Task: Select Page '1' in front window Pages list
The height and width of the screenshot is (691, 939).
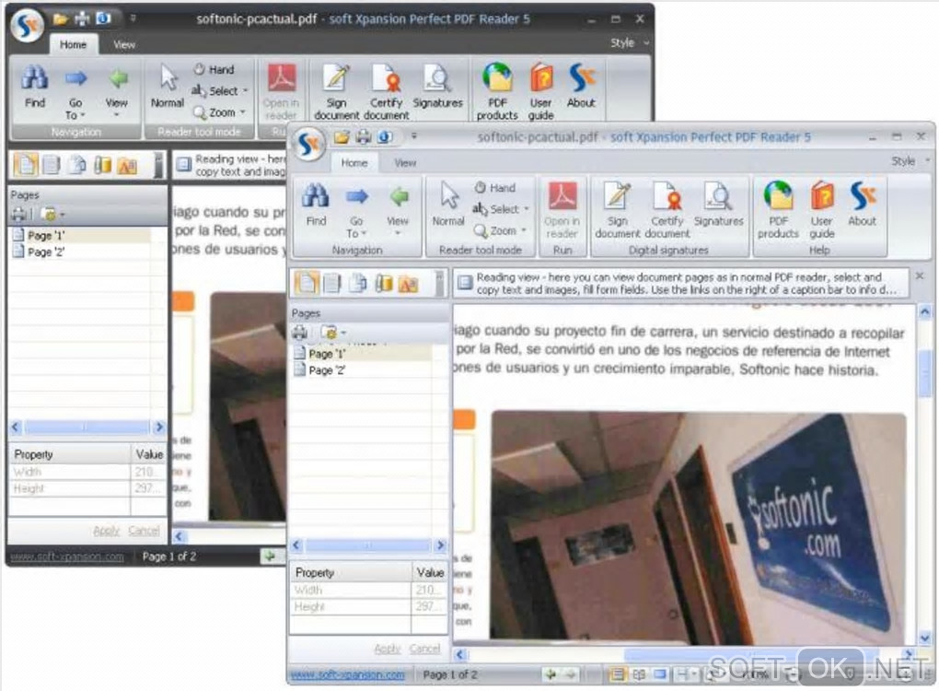Action: click(x=362, y=354)
